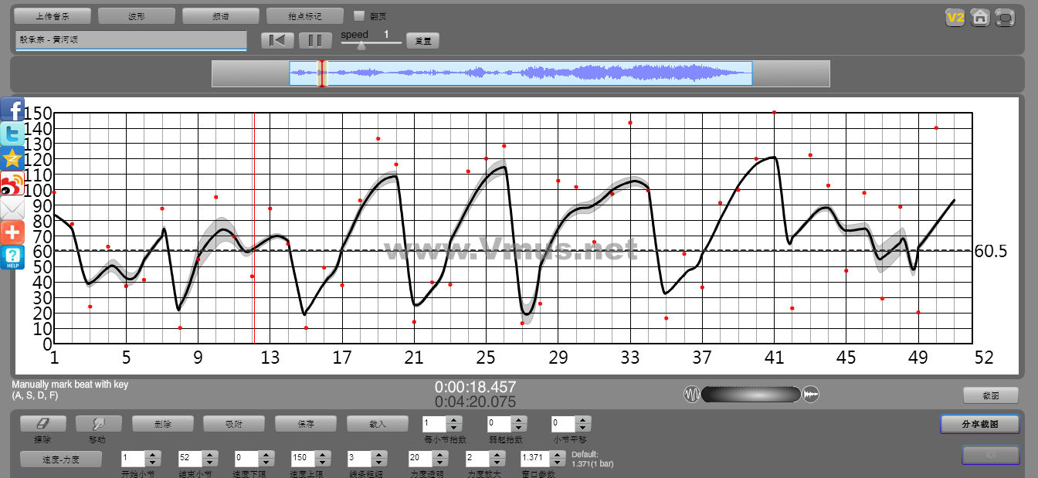1038x478 pixels.
Task: Open the Help icon in sidebar
Action: tap(12, 257)
